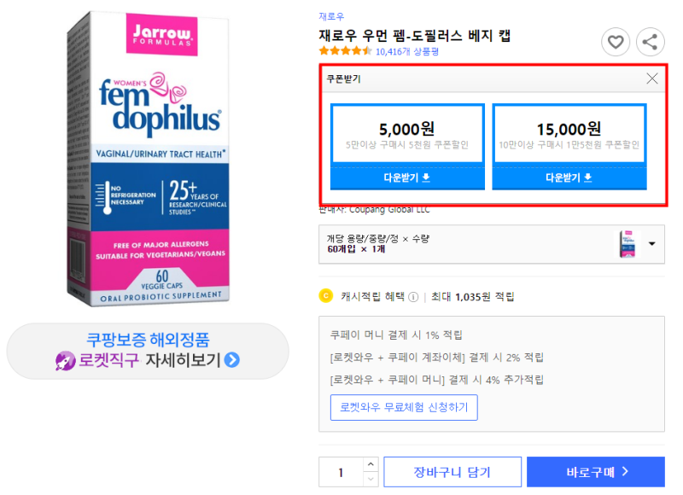This screenshot has height=495, width=683.
Task: Click the 재로우 brand link
Action: click(331, 16)
